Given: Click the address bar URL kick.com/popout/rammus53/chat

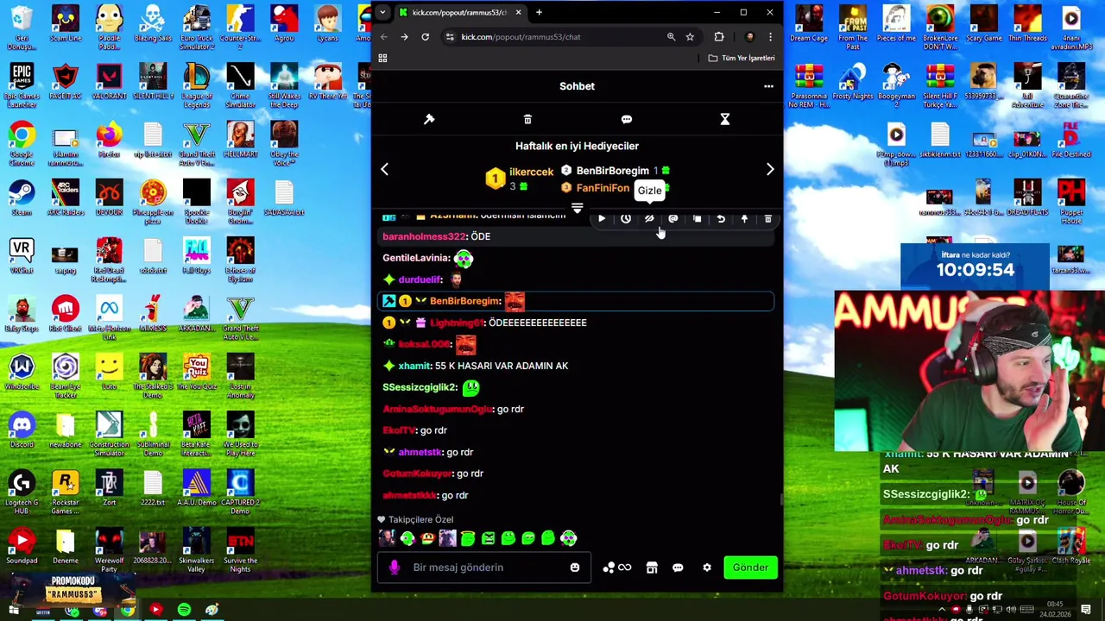Looking at the screenshot, I should [x=521, y=37].
